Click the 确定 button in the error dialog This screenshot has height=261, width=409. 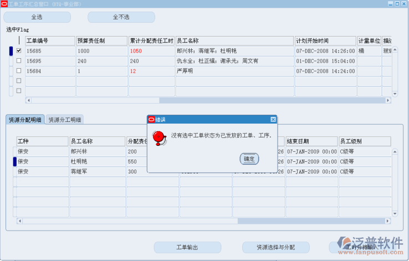249,158
